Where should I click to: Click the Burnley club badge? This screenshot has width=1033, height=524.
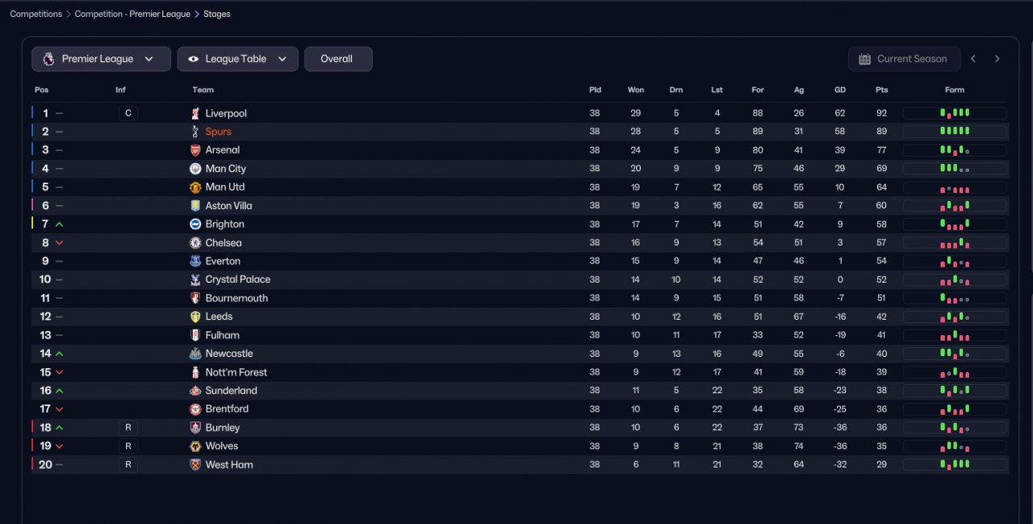coord(195,428)
